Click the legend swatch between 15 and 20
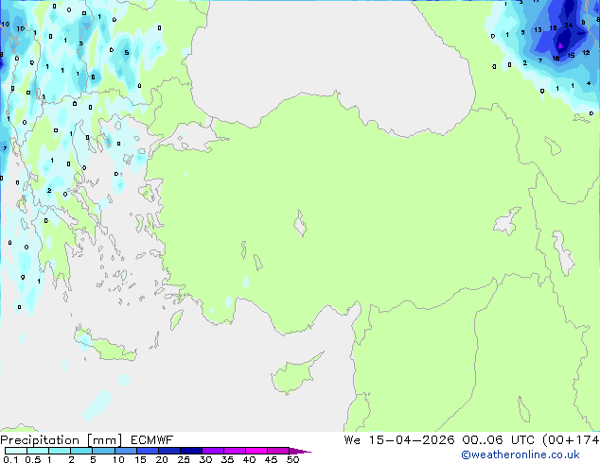Viewport: 600px width, 463px height. pyautogui.click(x=147, y=451)
